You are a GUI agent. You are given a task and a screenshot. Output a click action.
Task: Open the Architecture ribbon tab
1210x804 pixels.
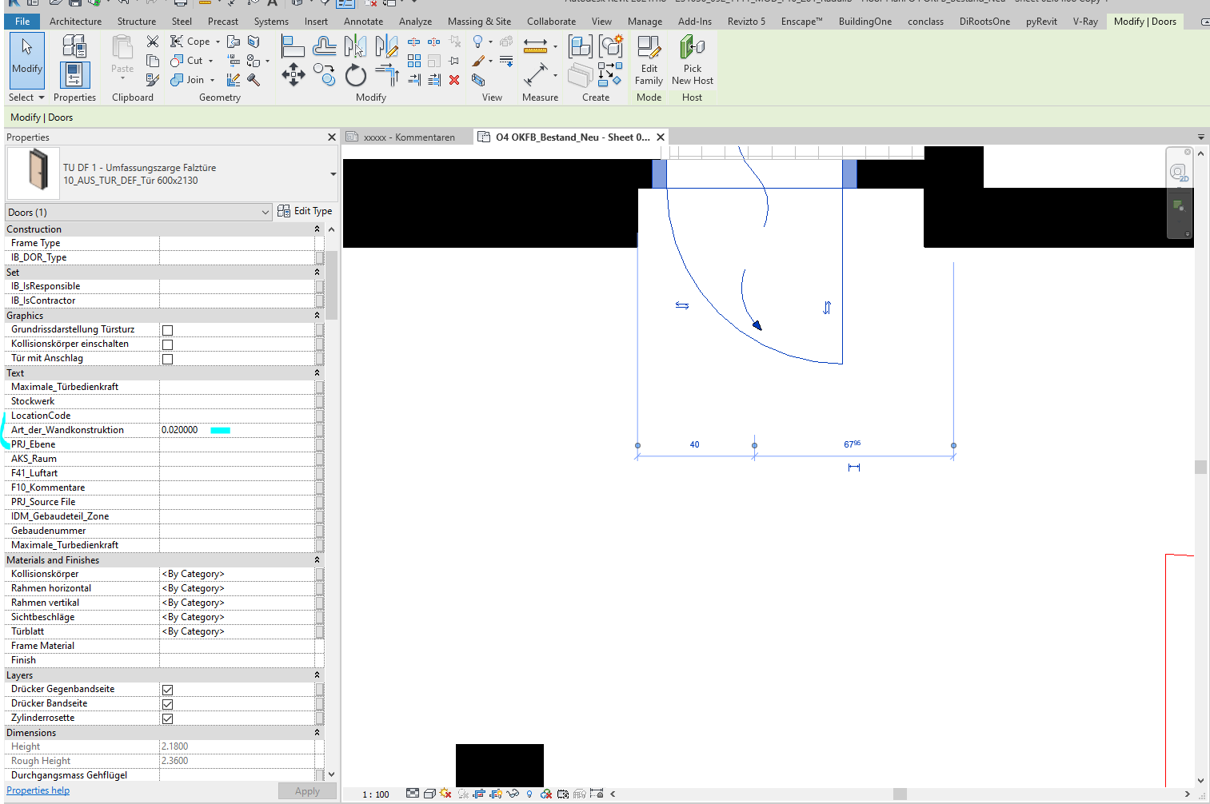point(75,22)
